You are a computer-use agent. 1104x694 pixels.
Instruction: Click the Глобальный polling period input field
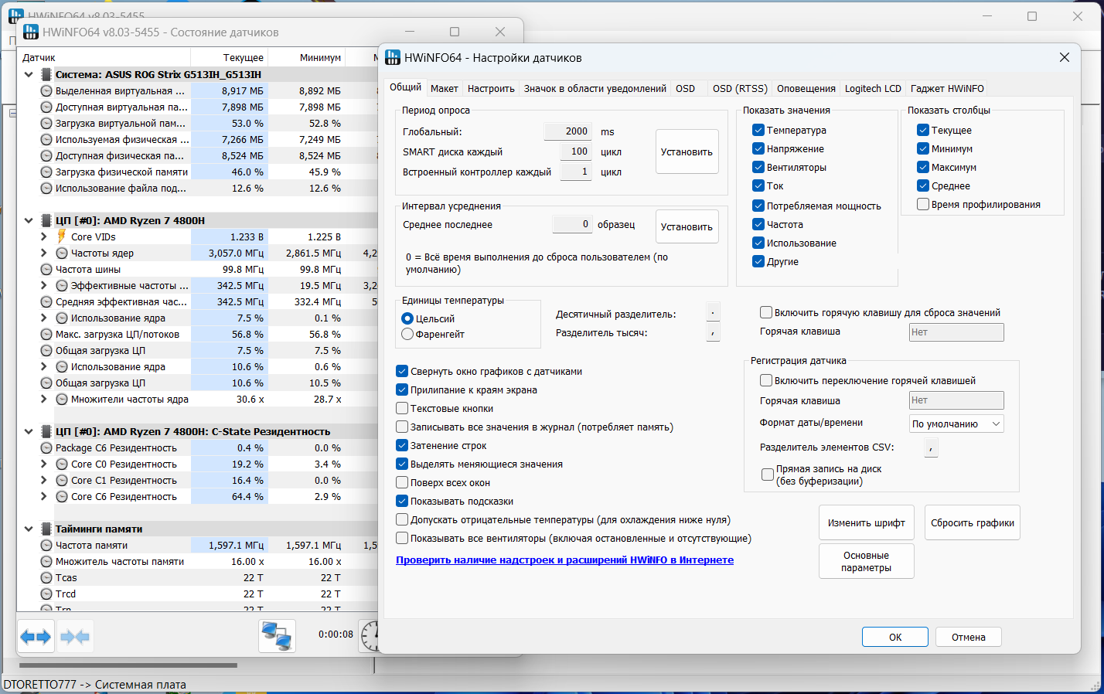pyautogui.click(x=568, y=131)
